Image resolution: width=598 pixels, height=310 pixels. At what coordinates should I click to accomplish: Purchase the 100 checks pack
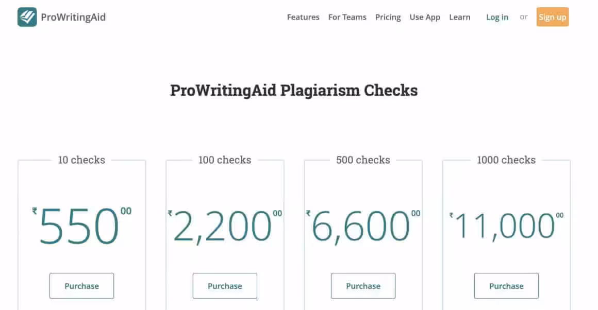225,286
